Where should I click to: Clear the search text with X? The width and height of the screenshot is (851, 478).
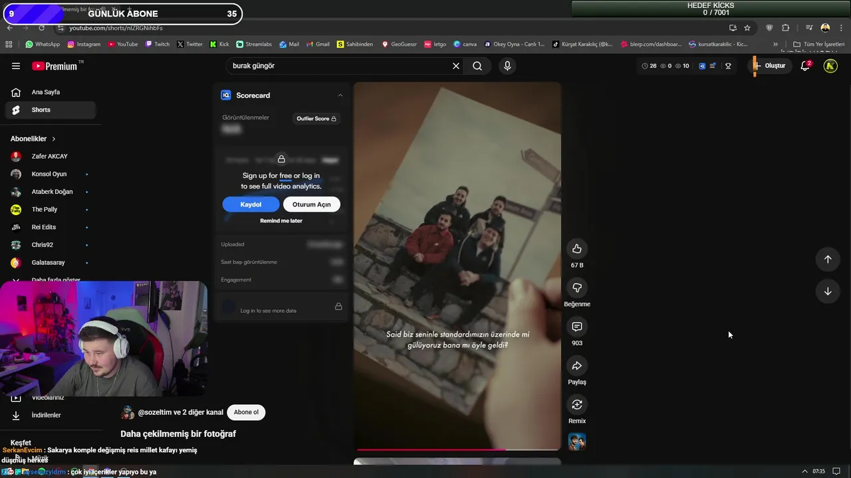point(456,66)
